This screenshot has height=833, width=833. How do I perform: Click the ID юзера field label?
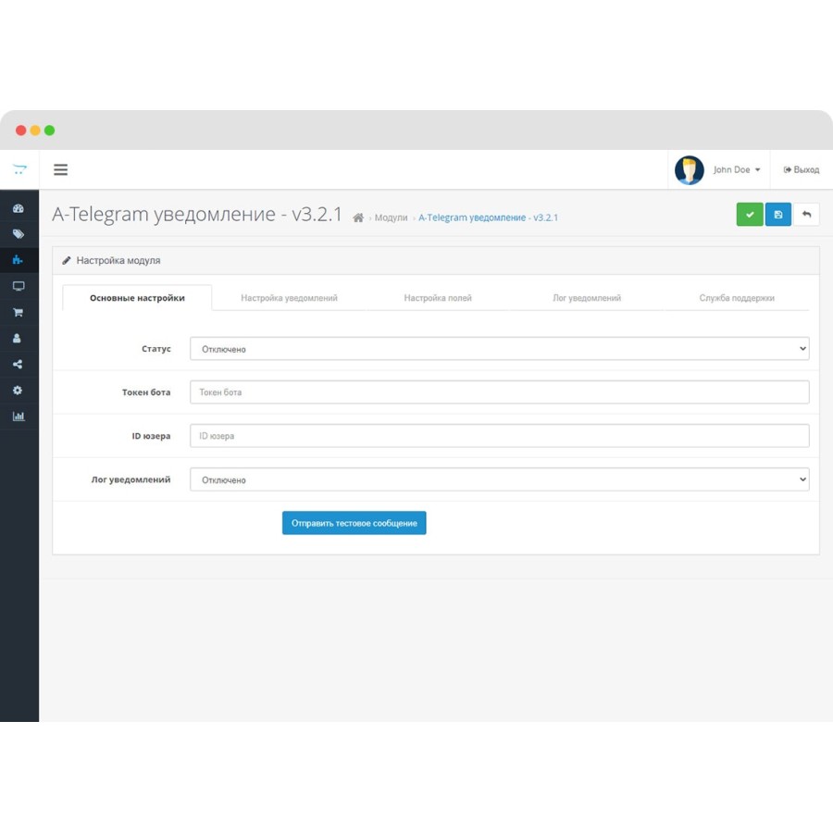pos(151,436)
